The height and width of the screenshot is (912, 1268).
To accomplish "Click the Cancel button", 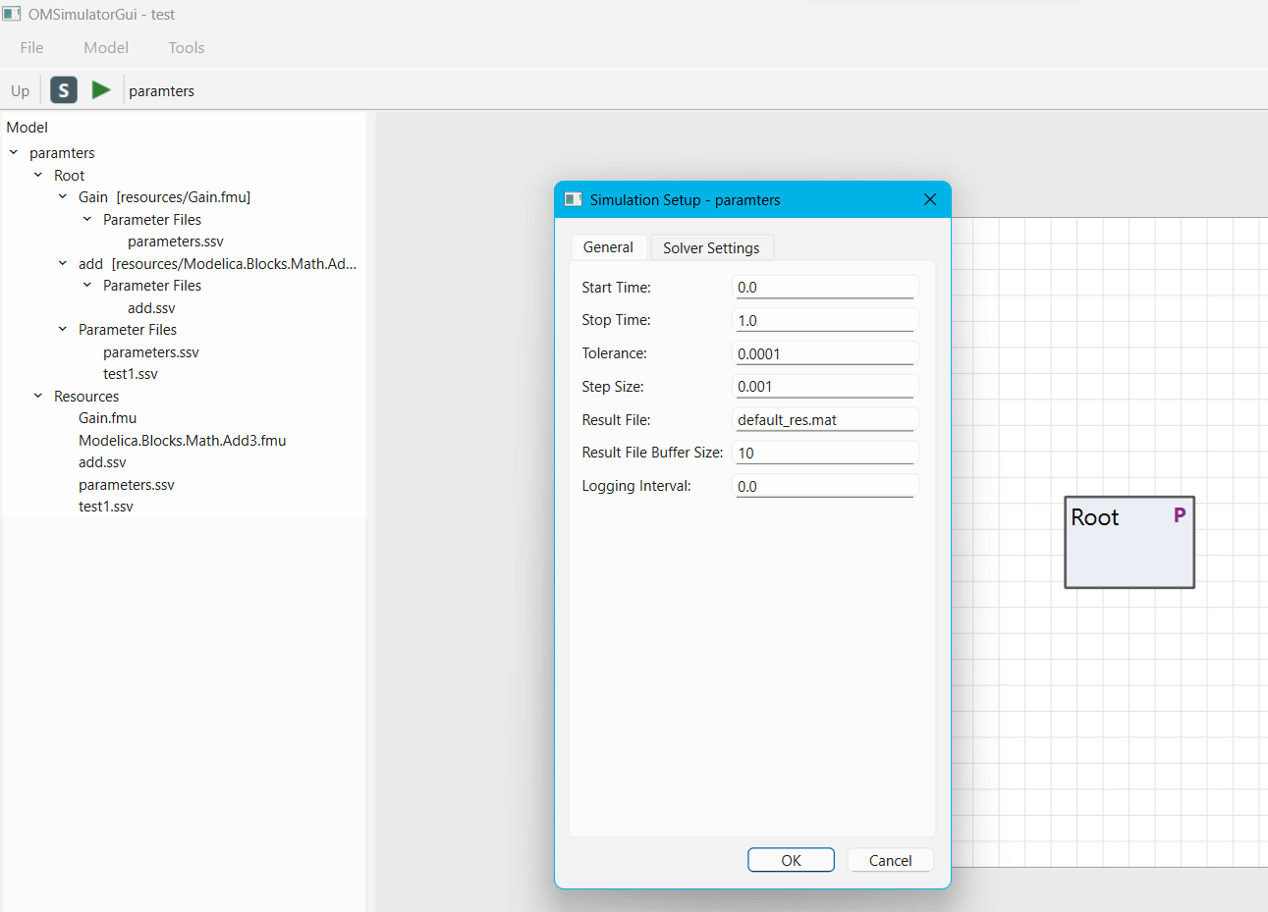I will [890, 860].
